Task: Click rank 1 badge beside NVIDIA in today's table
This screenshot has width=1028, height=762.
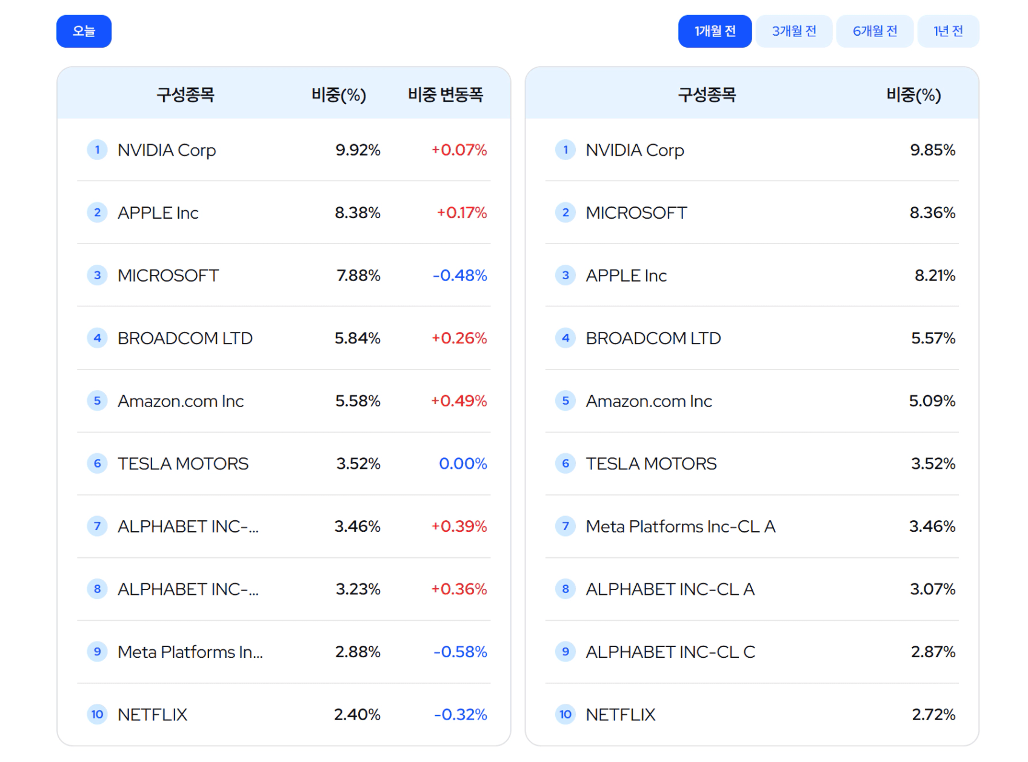Action: pos(97,150)
